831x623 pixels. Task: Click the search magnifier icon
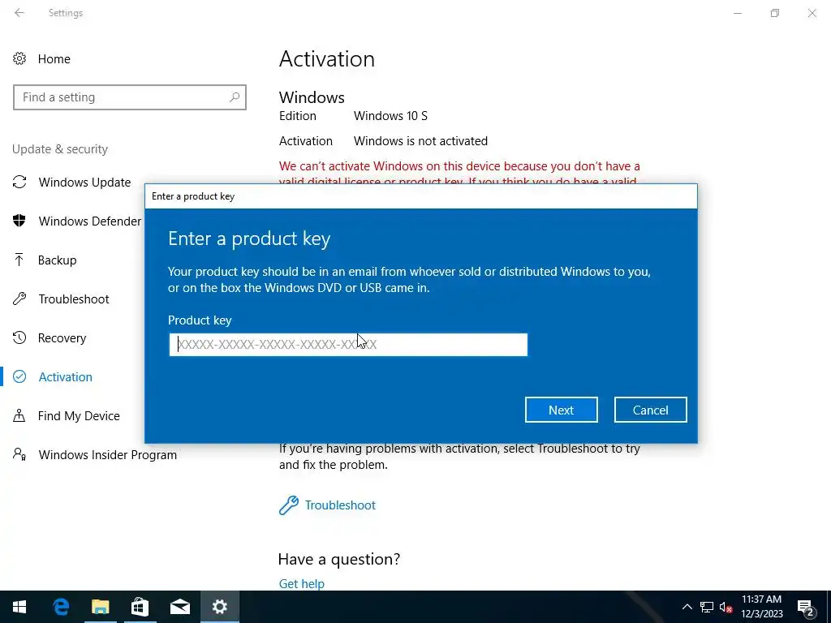[235, 97]
